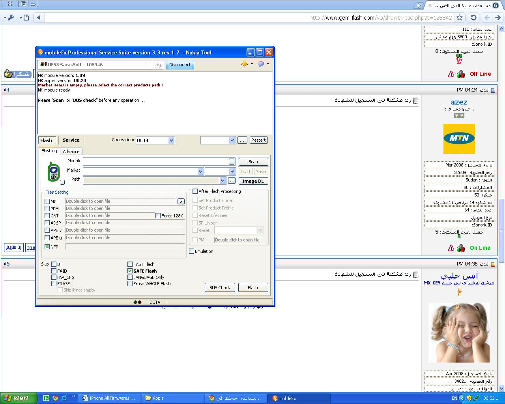Open the Windows Start menu
This screenshot has height=404, width=505.
(19, 398)
